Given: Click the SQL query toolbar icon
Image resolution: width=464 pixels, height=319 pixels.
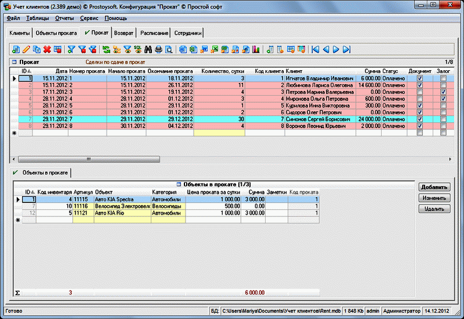Looking at the screenshot, I should [x=137, y=49].
